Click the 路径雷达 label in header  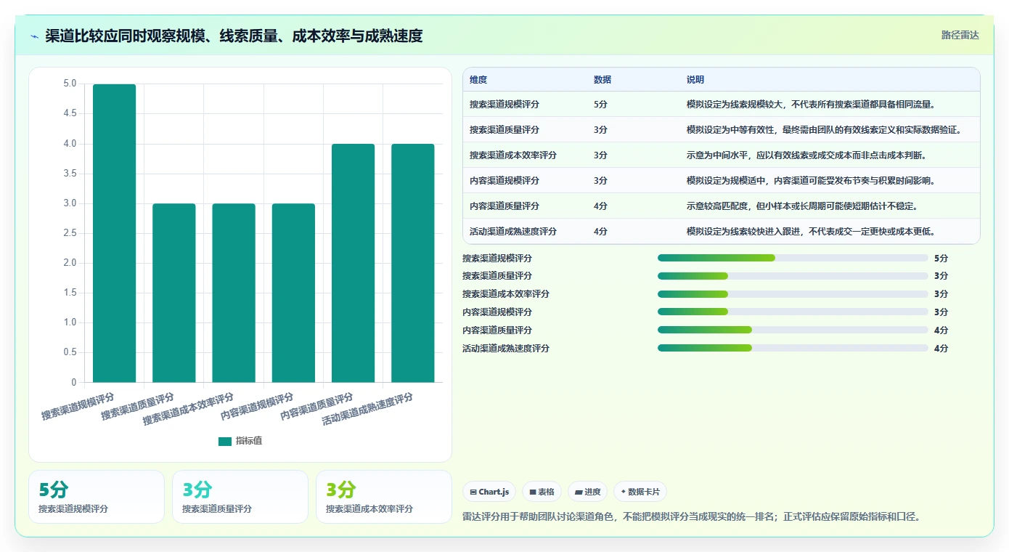(x=960, y=35)
